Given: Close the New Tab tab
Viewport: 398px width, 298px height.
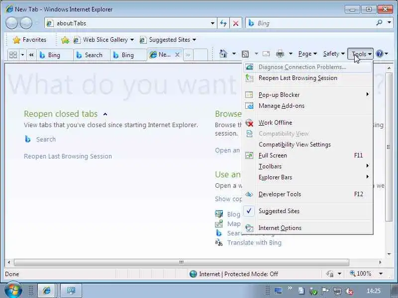Looking at the screenshot, I should (178, 55).
